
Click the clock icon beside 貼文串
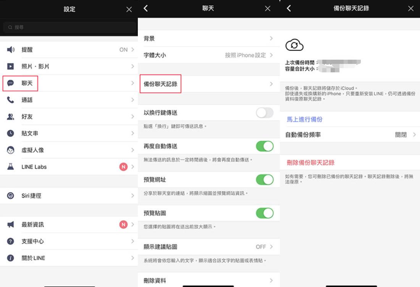click(x=10, y=133)
